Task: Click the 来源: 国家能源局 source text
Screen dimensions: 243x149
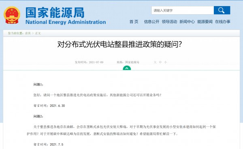Action: 128,62
